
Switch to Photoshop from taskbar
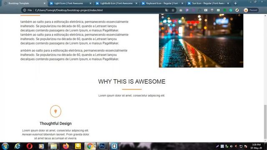click(x=102, y=146)
